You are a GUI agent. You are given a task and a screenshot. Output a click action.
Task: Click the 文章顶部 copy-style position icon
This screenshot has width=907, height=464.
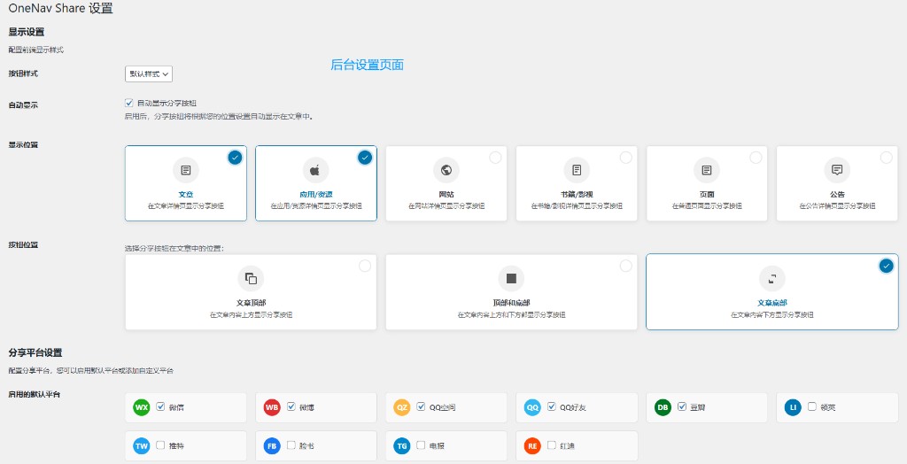pyautogui.click(x=251, y=279)
